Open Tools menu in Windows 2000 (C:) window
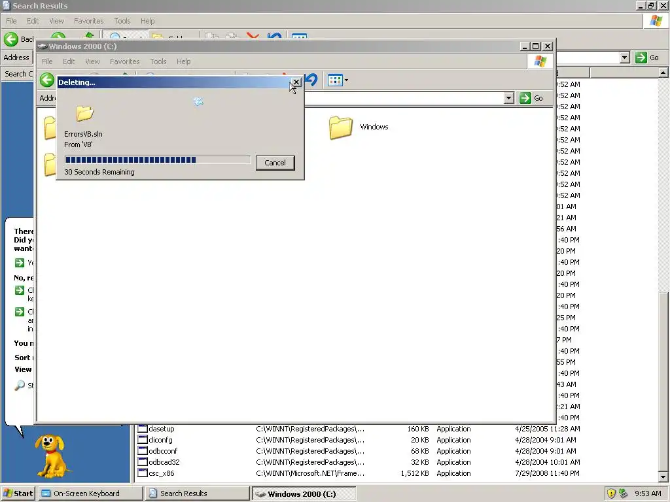670x502 pixels. click(x=158, y=61)
